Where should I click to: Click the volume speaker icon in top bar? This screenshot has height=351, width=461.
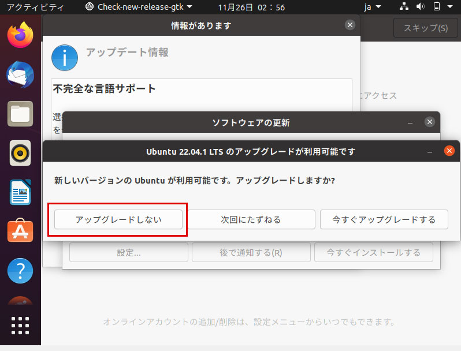click(x=421, y=6)
